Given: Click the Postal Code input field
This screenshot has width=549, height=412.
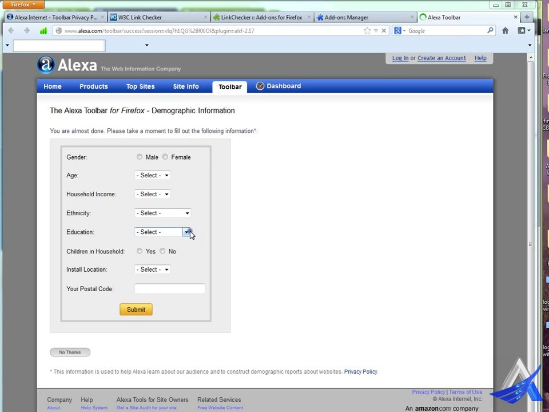Looking at the screenshot, I should click(x=170, y=288).
